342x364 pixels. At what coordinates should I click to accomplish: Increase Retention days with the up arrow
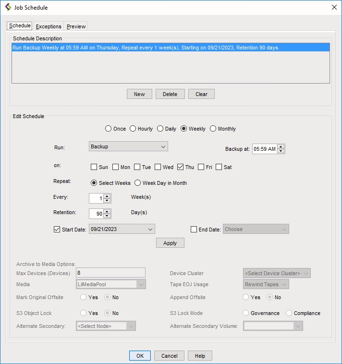(x=107, y=211)
